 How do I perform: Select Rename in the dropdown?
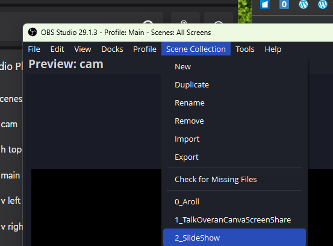(x=234, y=103)
